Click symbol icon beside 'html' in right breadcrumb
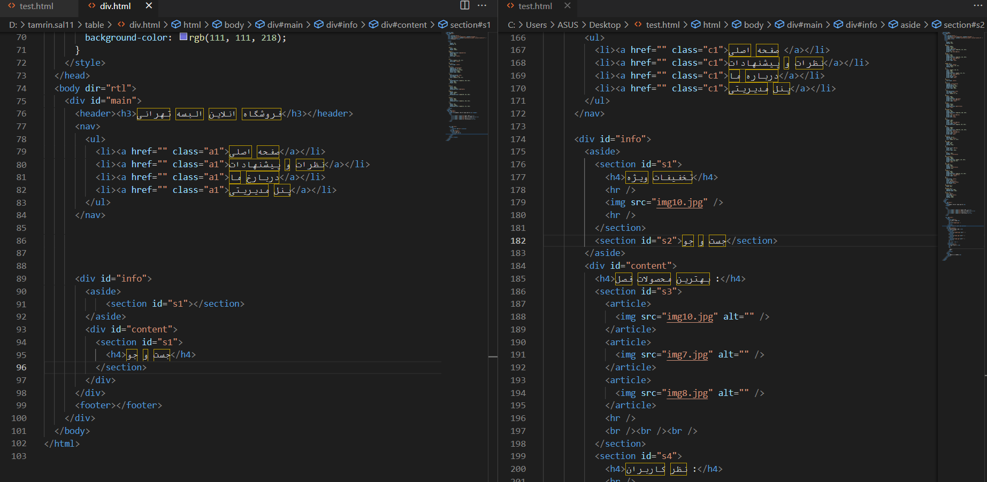 (696, 25)
